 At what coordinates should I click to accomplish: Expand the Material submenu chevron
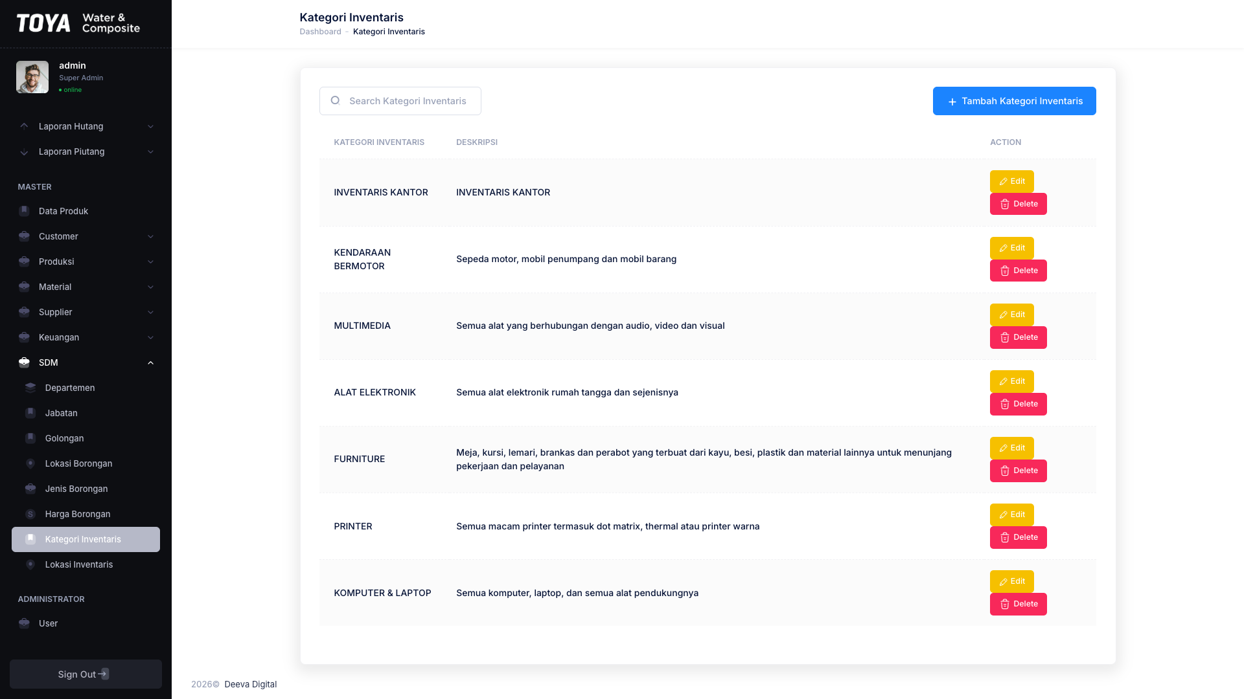(151, 287)
